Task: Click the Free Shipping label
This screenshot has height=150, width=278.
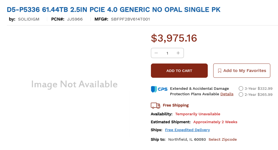Action: [x=176, y=105]
